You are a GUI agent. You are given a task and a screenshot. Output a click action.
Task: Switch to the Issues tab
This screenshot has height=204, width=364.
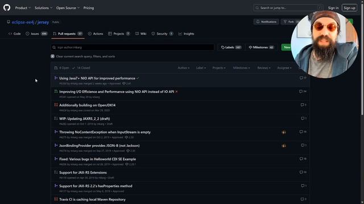(36, 34)
